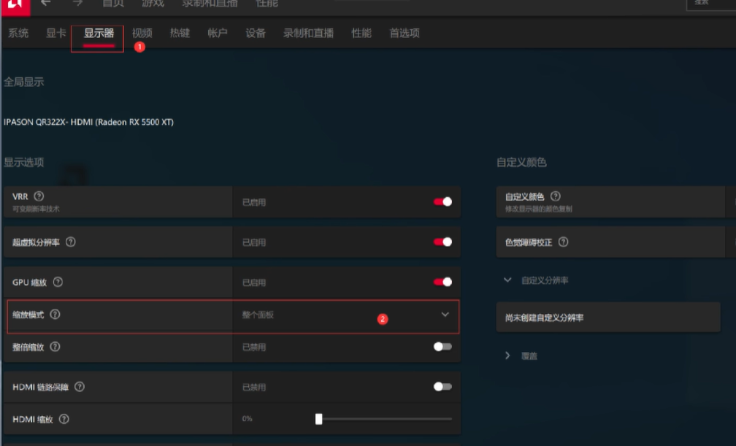Disable the VRR toggle switch
Viewport: 736px width, 446px height.
click(442, 201)
